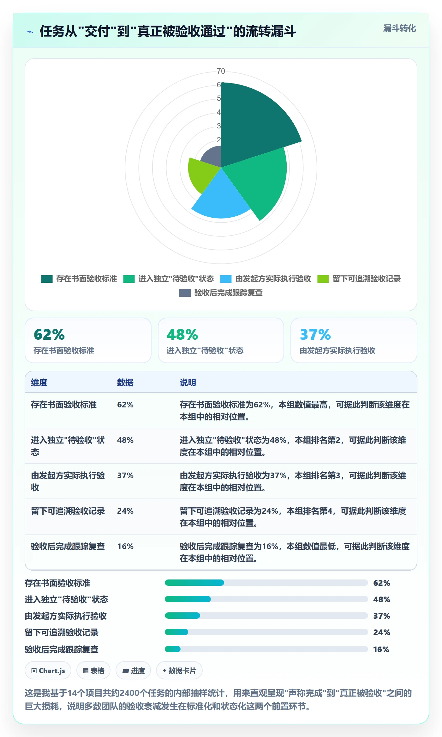442x737 pixels.
Task: Click the lightning icon beside the title
Action: pos(30,32)
